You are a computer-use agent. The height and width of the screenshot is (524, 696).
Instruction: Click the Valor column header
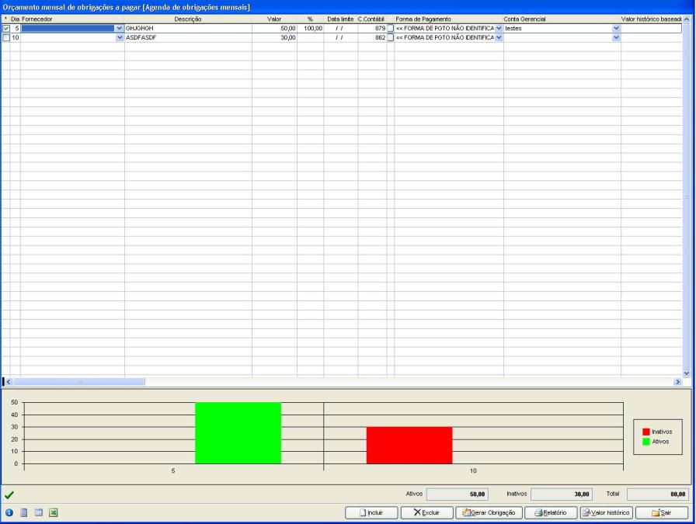[274, 19]
